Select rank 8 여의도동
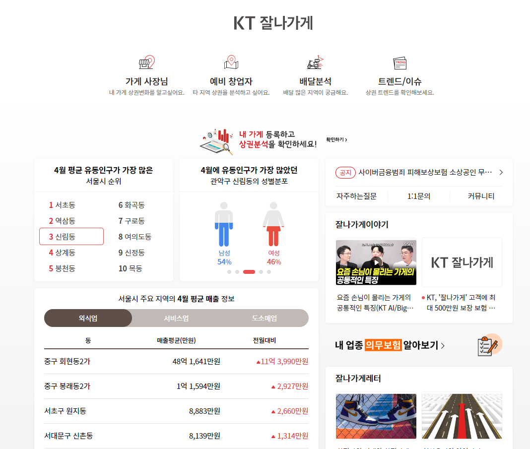The width and height of the screenshot is (530, 449). [x=135, y=237]
